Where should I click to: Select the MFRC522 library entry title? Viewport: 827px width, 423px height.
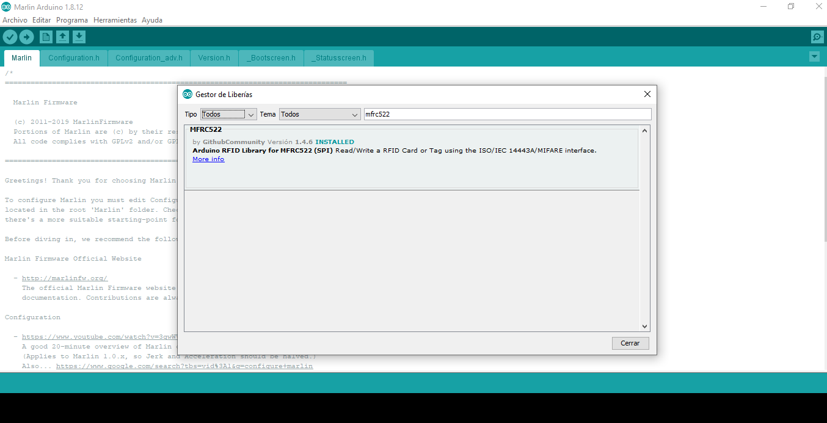tap(206, 129)
